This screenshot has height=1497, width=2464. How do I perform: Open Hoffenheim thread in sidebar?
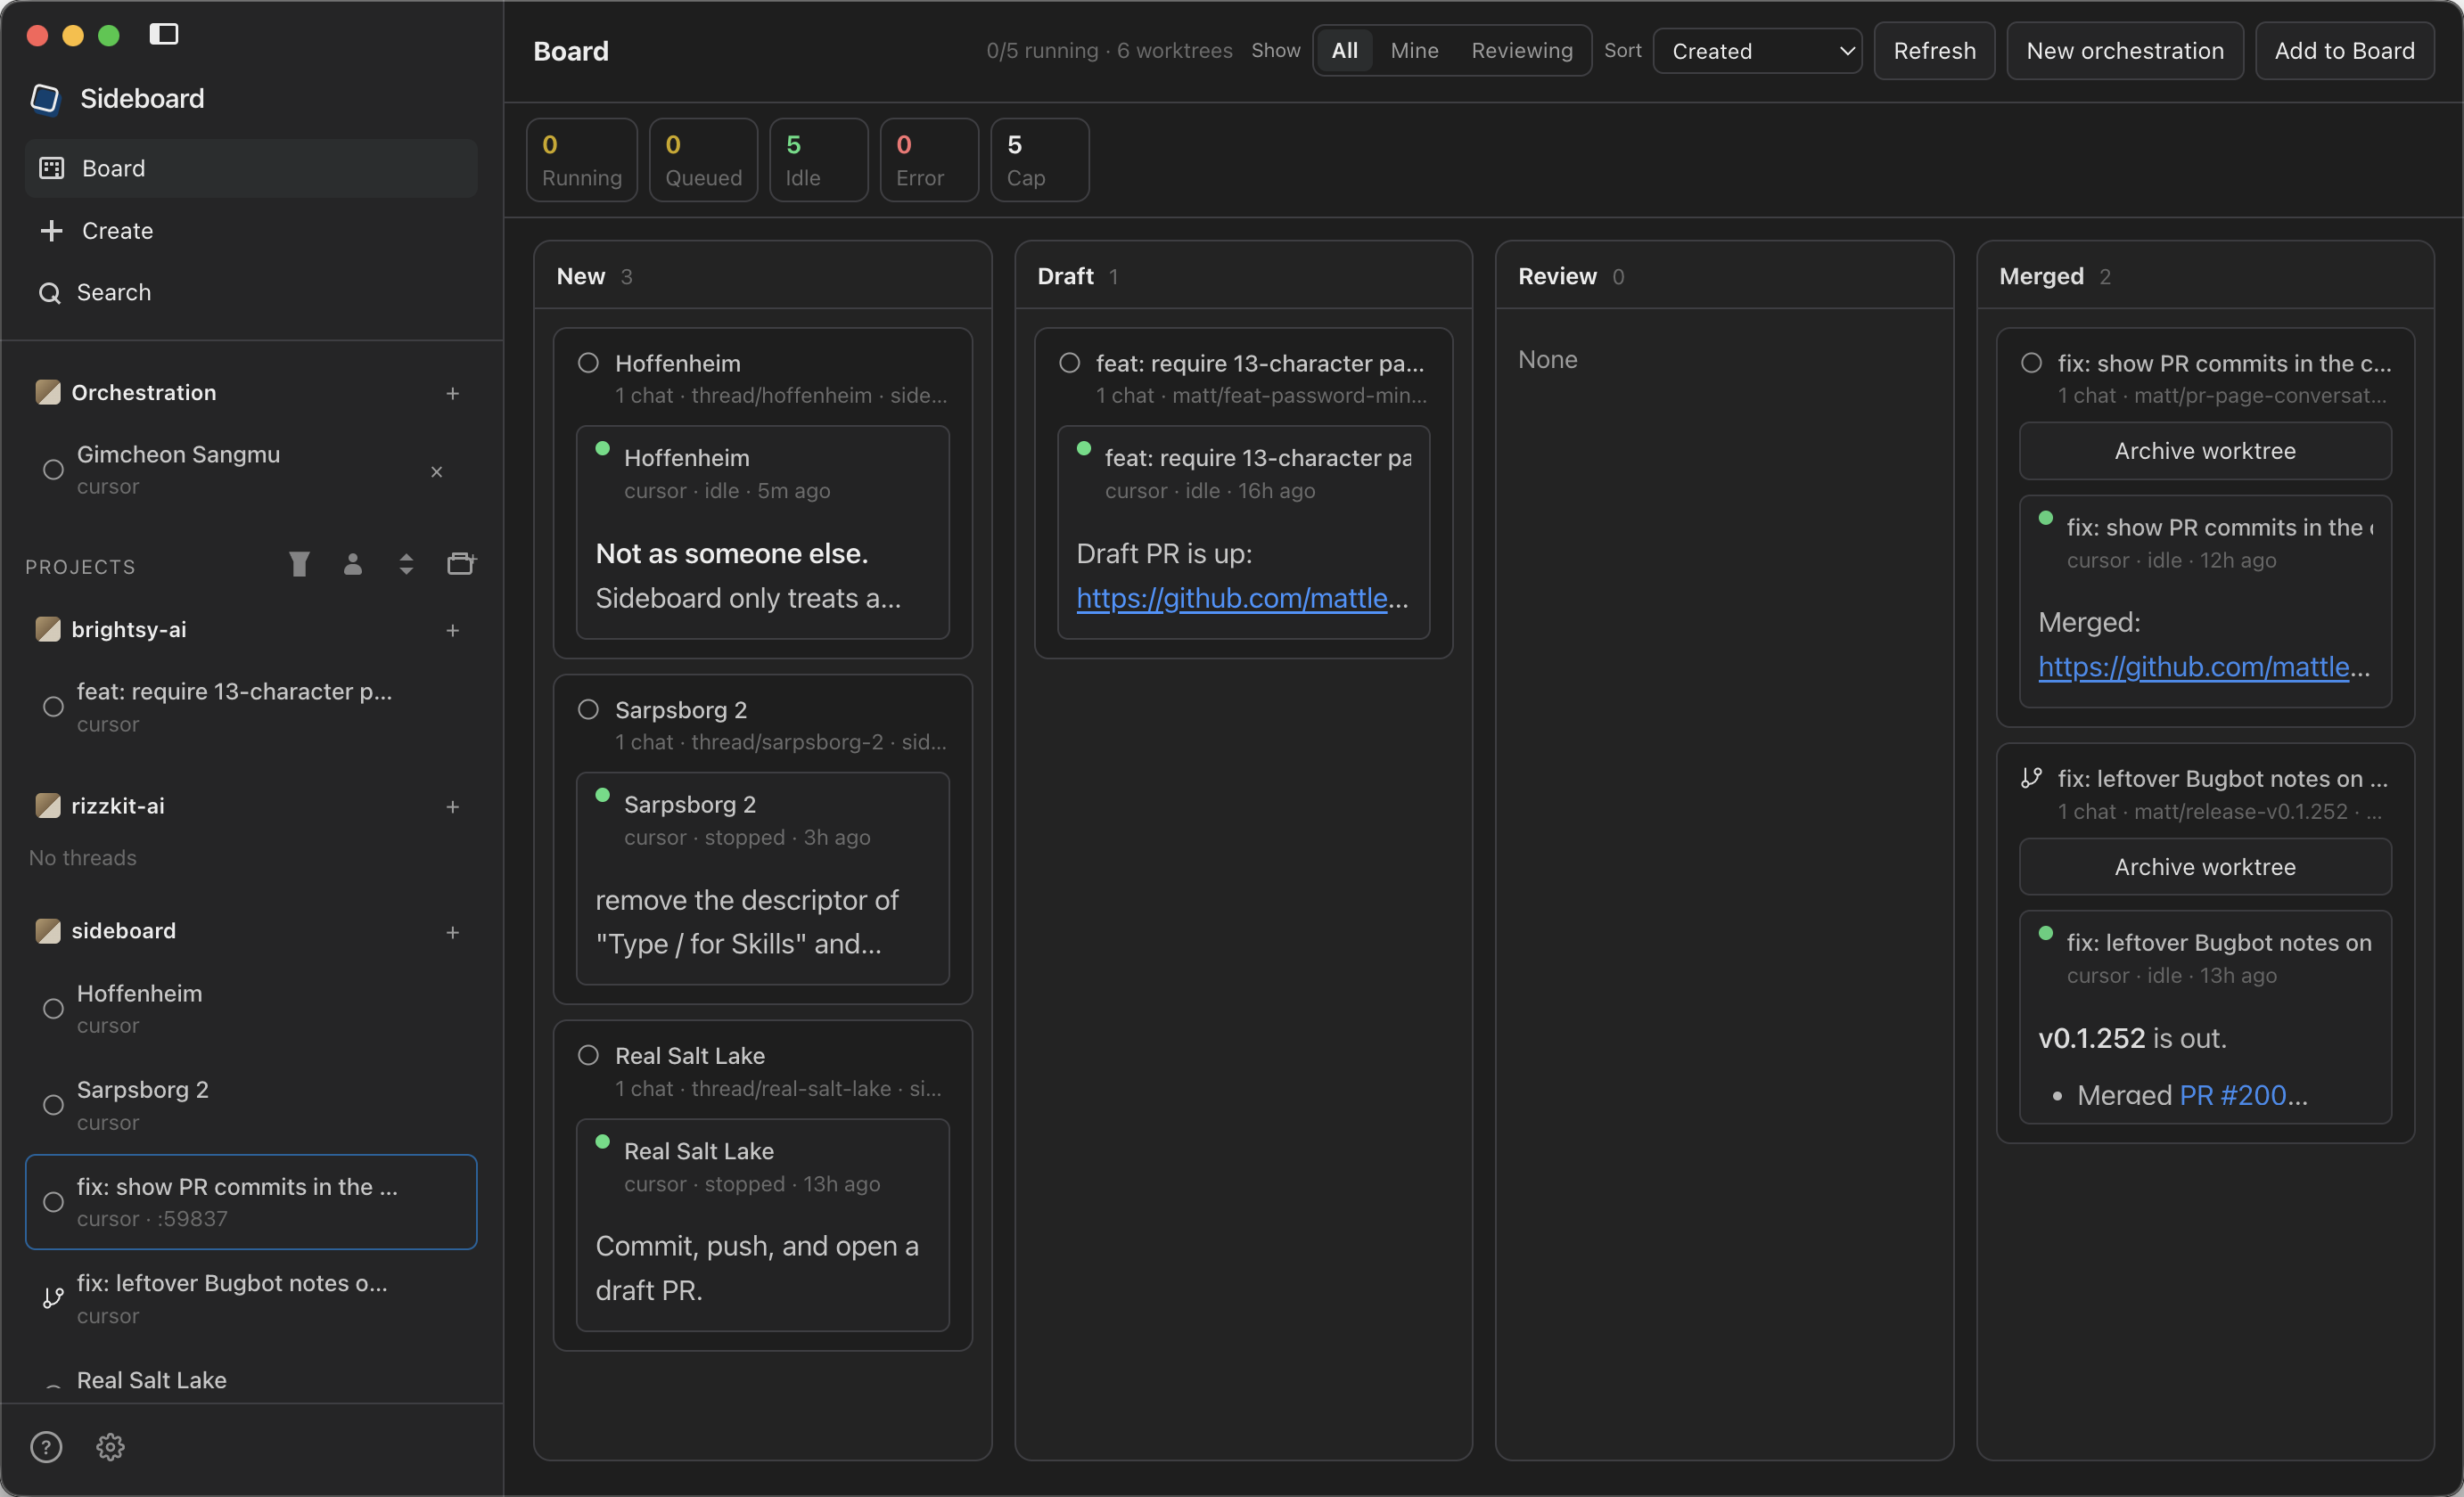coord(251,1009)
